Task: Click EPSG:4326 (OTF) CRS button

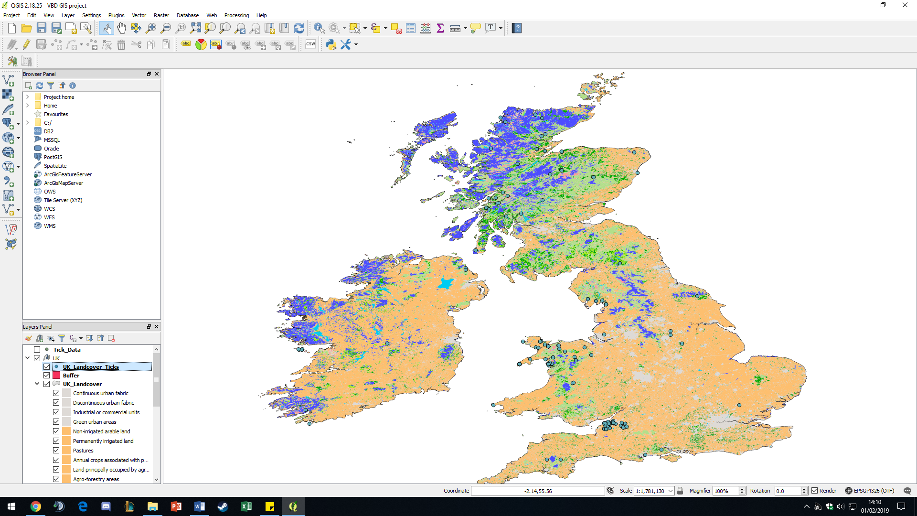Action: click(x=869, y=491)
